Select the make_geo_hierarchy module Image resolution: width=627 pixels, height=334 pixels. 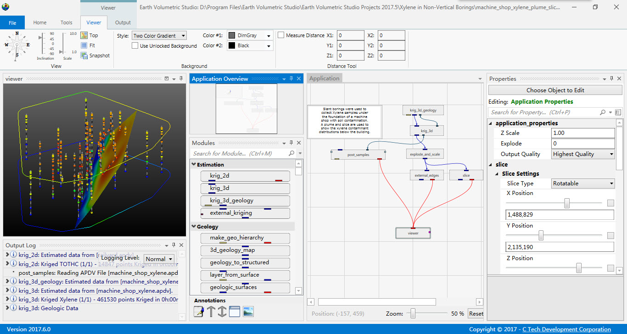point(245,238)
